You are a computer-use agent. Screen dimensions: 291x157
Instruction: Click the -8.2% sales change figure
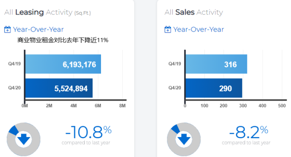249,132
